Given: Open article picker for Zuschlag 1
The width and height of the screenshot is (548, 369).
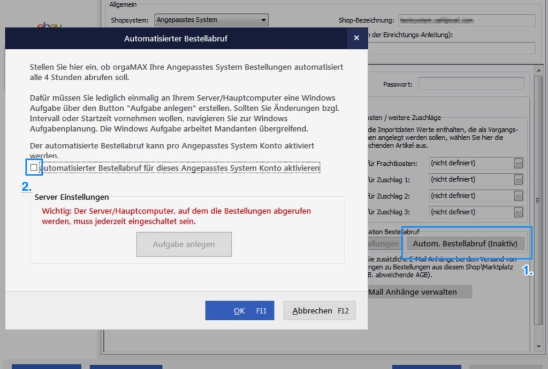Looking at the screenshot, I should tap(518, 180).
